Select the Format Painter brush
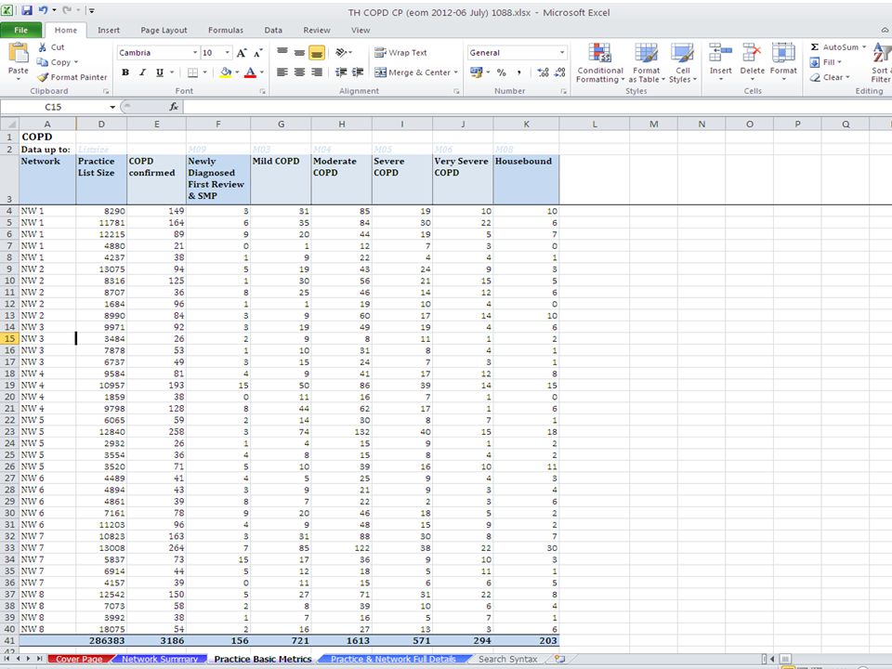This screenshot has height=669, width=892. pos(43,77)
